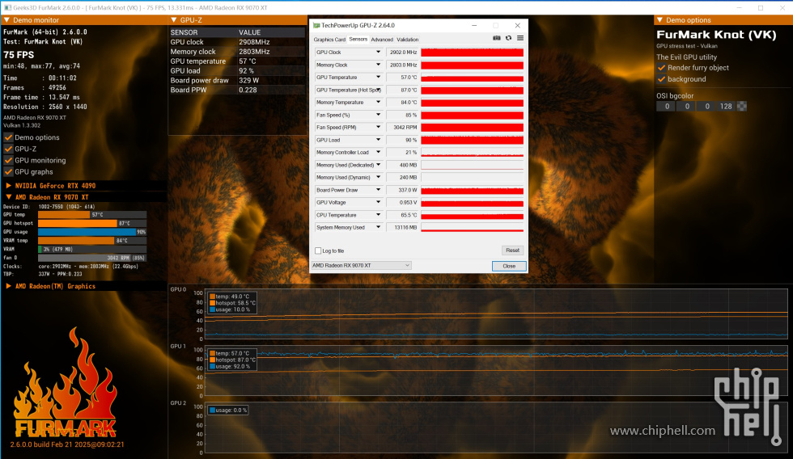
Task: Click the GPU Clock red sensor graph
Action: [x=473, y=52]
